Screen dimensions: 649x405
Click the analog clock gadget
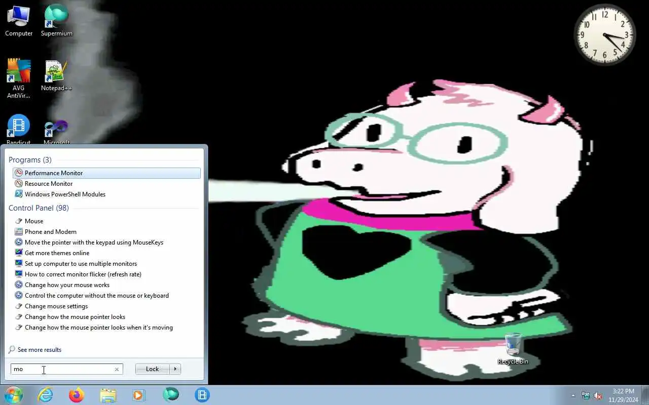tap(605, 35)
